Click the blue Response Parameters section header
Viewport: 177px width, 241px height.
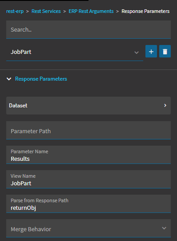click(41, 79)
